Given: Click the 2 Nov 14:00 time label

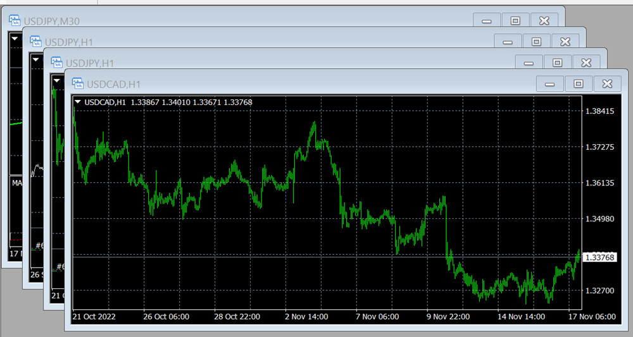Looking at the screenshot, I should [x=306, y=316].
